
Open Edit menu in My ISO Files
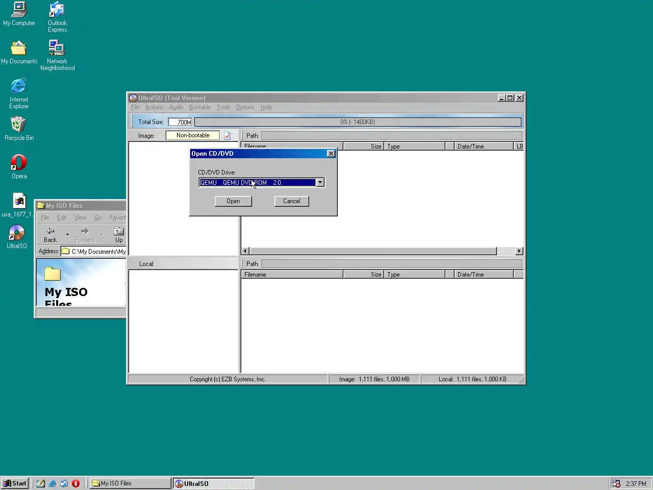pos(62,218)
